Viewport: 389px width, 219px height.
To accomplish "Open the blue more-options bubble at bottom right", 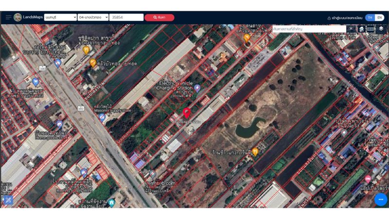I will (381, 200).
